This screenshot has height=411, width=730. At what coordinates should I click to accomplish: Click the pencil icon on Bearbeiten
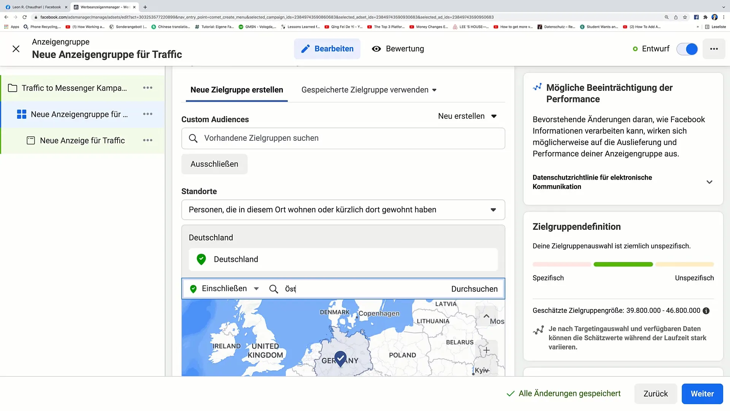tap(305, 49)
